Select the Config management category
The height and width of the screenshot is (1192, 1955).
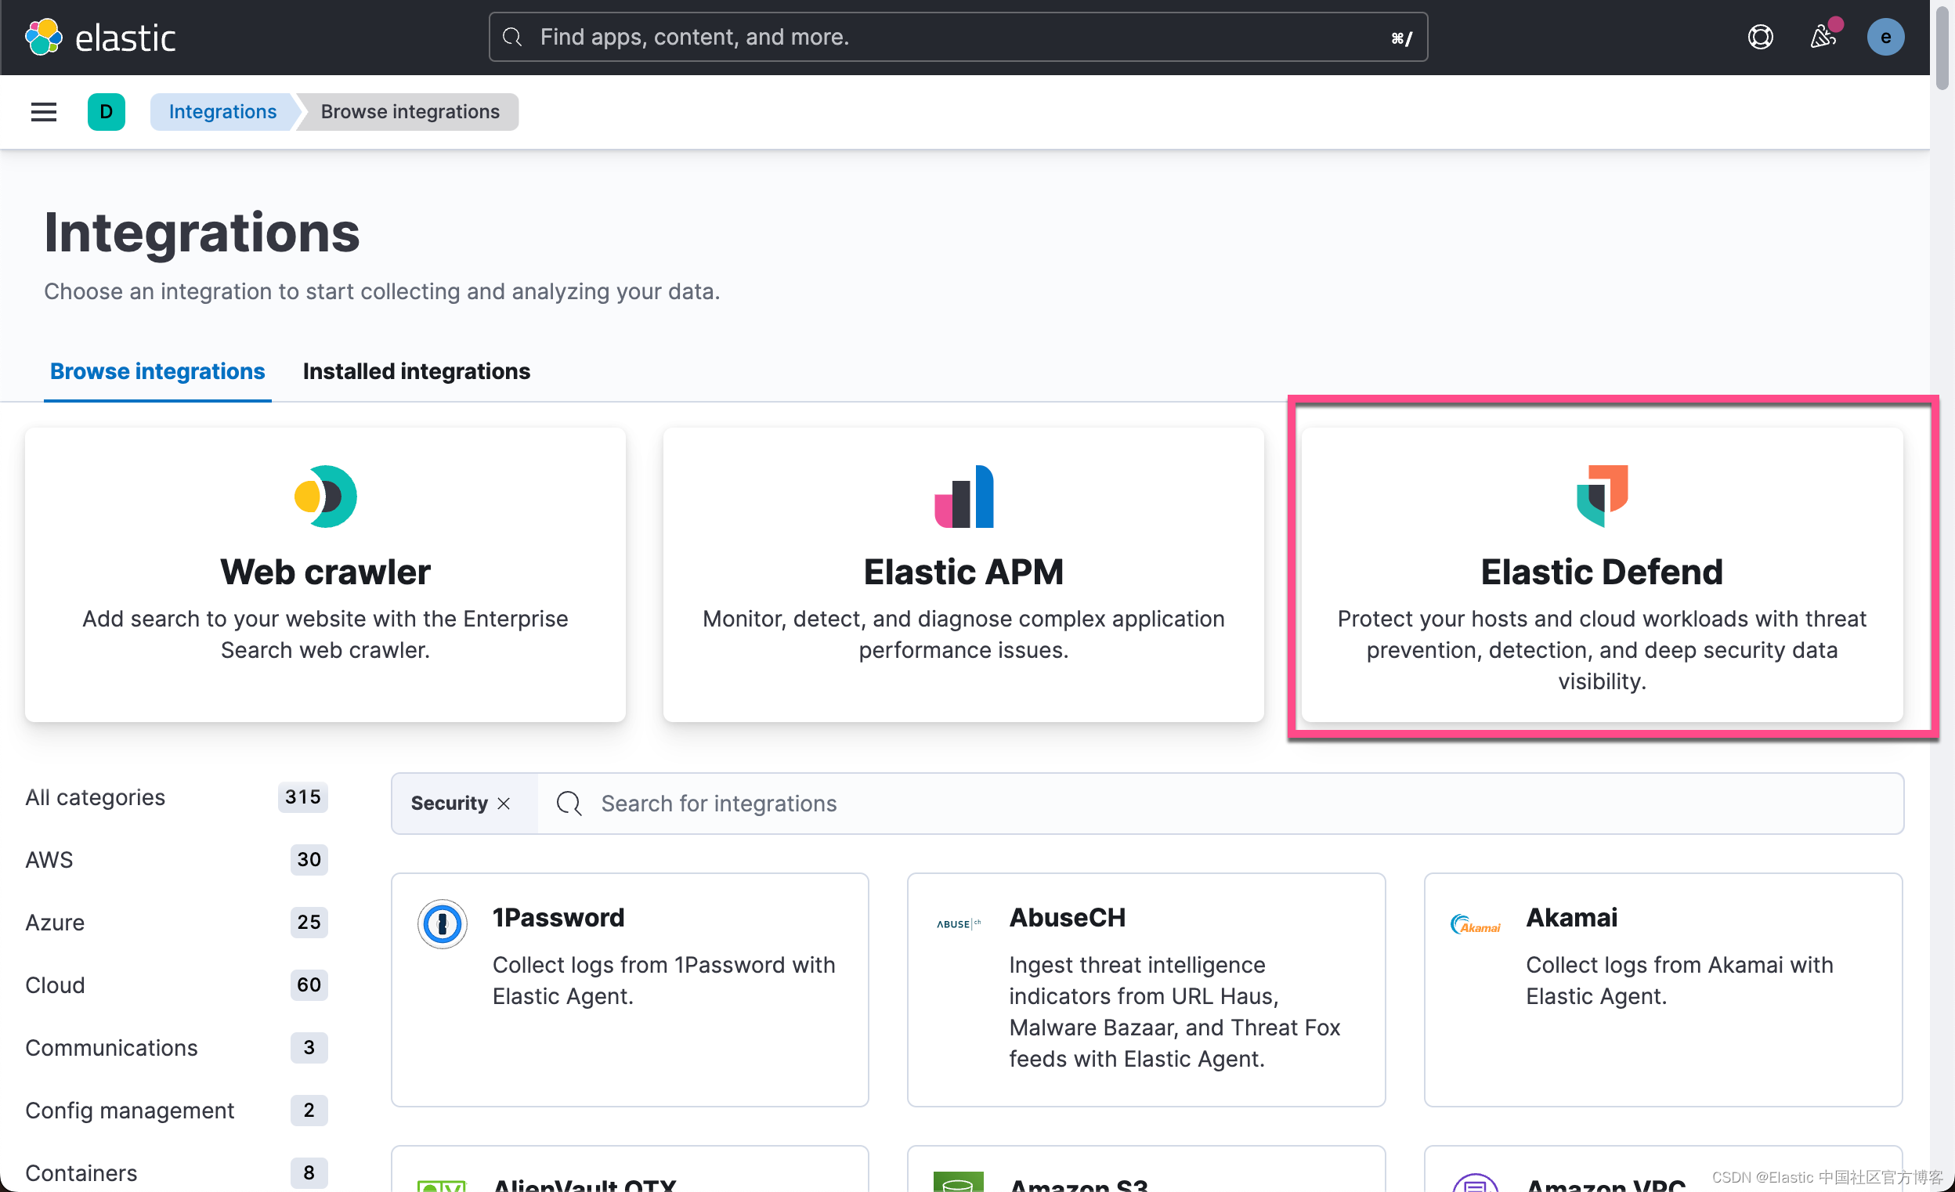pyautogui.click(x=176, y=1111)
